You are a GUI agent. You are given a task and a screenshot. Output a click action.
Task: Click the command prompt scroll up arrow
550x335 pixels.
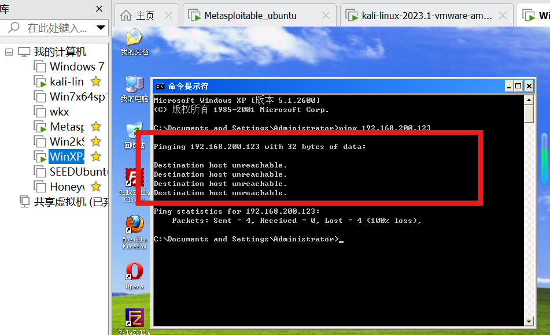click(x=529, y=100)
